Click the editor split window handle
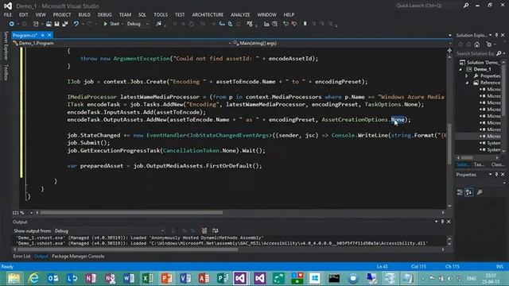This screenshot has height=286, width=509. 449,50
